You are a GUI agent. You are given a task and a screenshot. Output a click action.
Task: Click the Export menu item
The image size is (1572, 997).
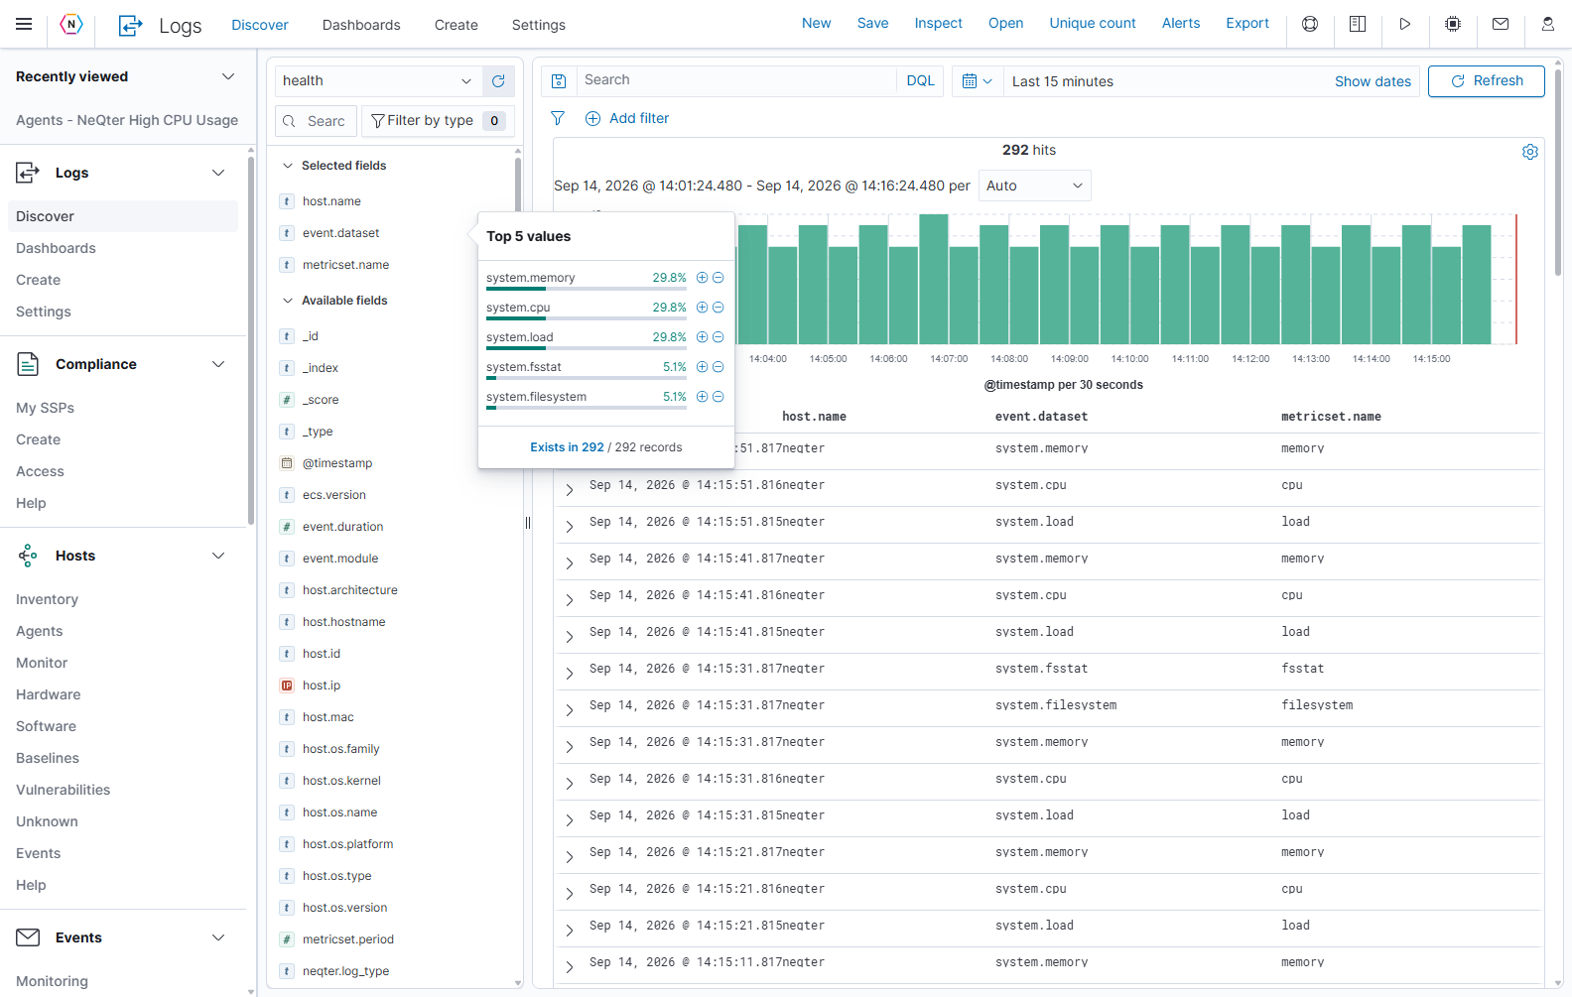1247,23
